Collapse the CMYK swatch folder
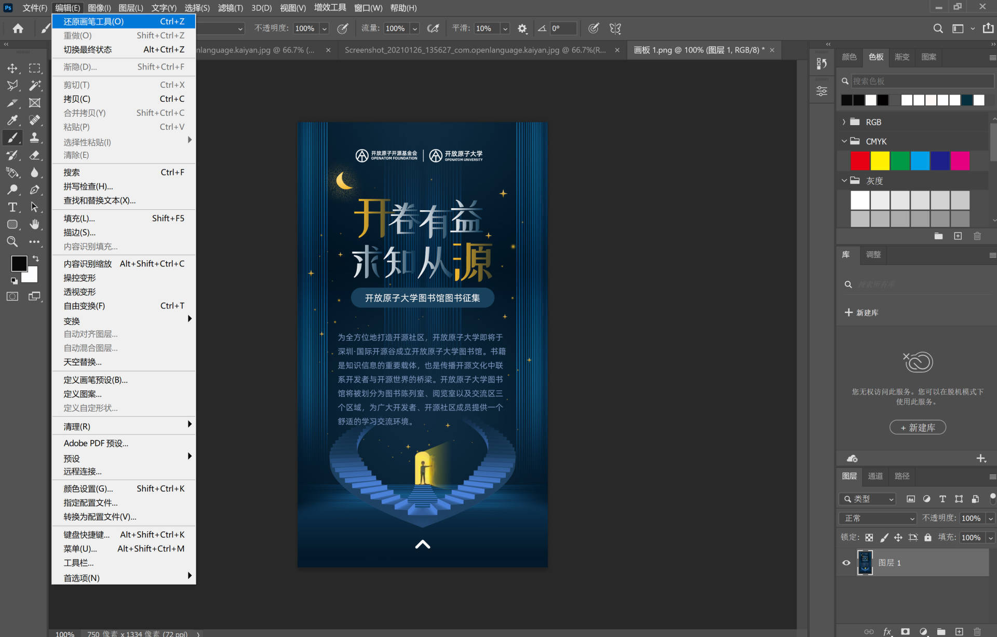The width and height of the screenshot is (997, 637). 844,141
